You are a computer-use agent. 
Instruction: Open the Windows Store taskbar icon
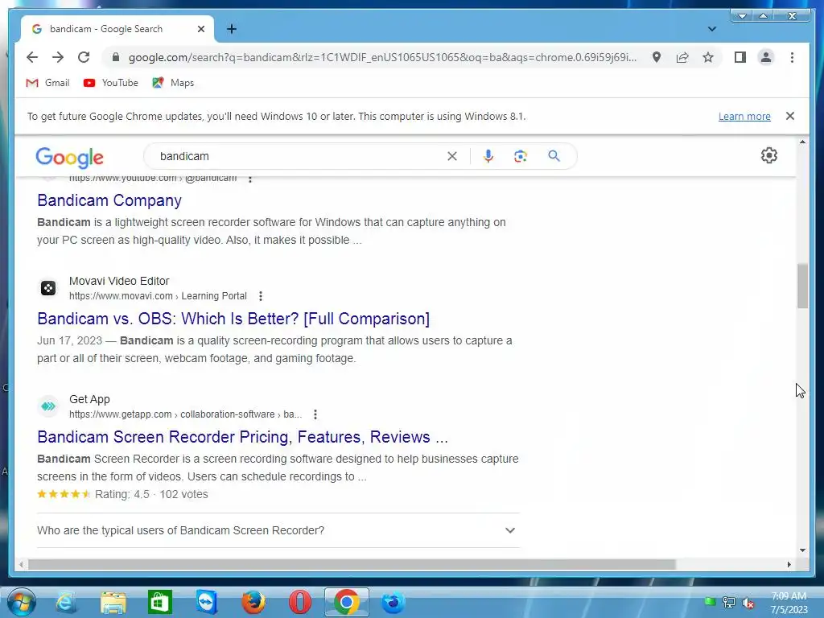(x=160, y=602)
